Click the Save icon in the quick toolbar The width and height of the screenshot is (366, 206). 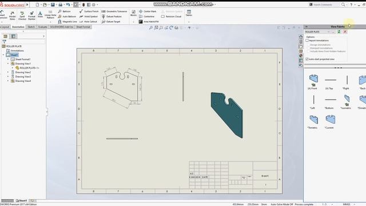(53, 5)
